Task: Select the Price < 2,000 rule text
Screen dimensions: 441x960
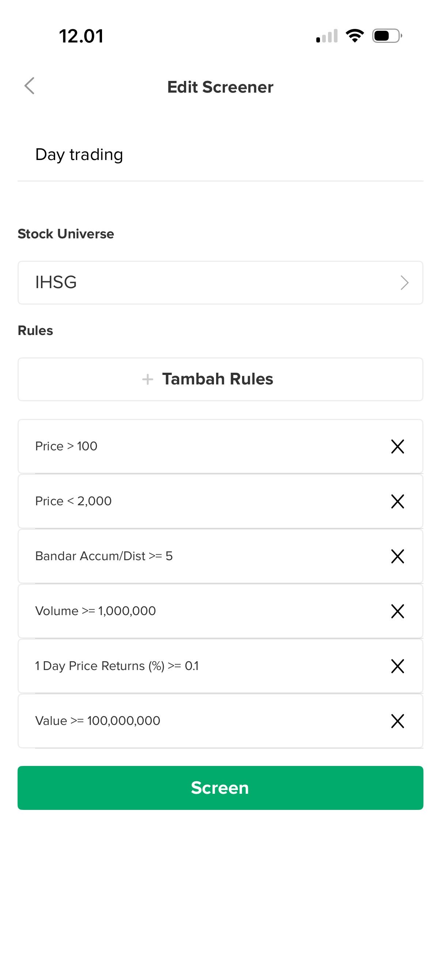Action: 73,501
